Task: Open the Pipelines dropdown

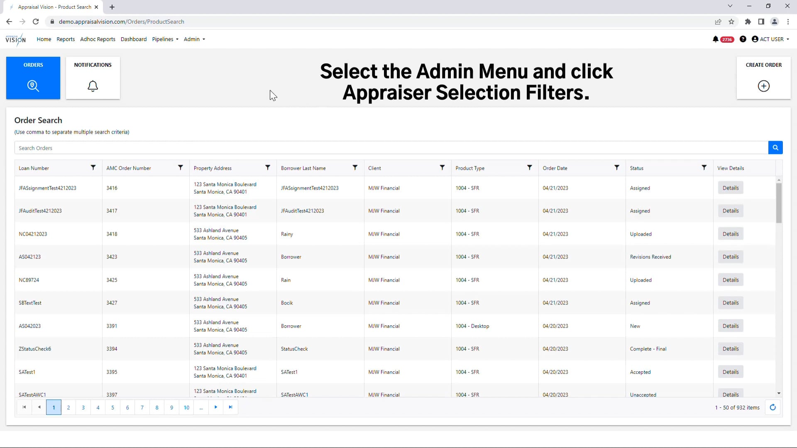Action: [x=165, y=39]
